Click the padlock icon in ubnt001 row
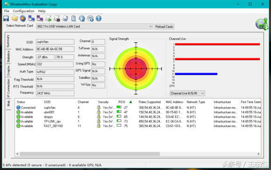271x170 pixels. click(x=99, y=112)
